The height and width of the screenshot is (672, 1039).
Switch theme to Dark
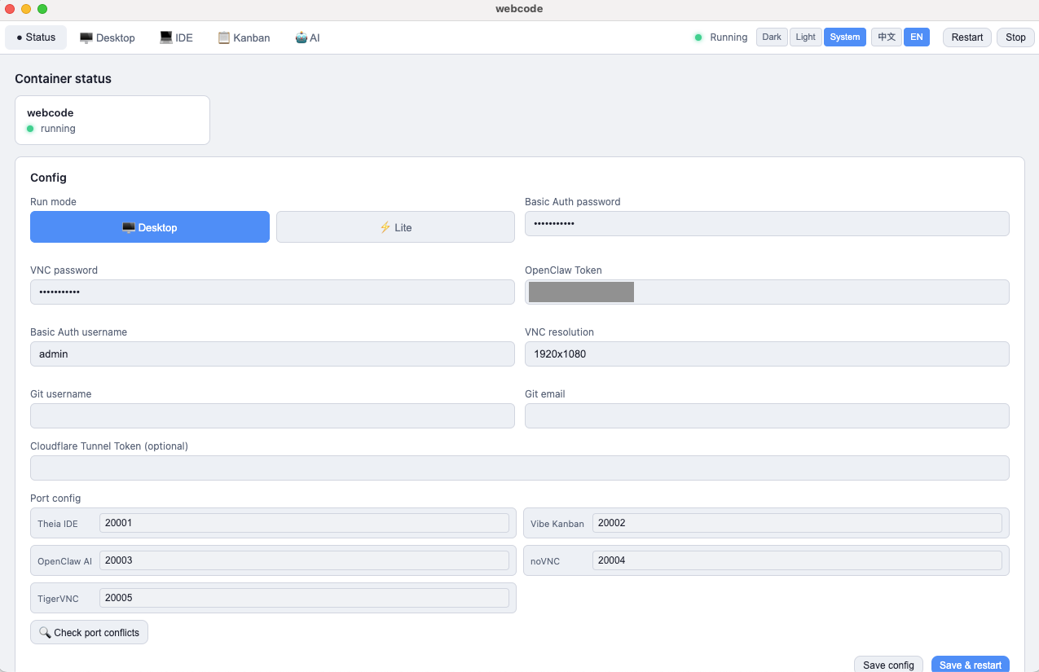coord(772,37)
